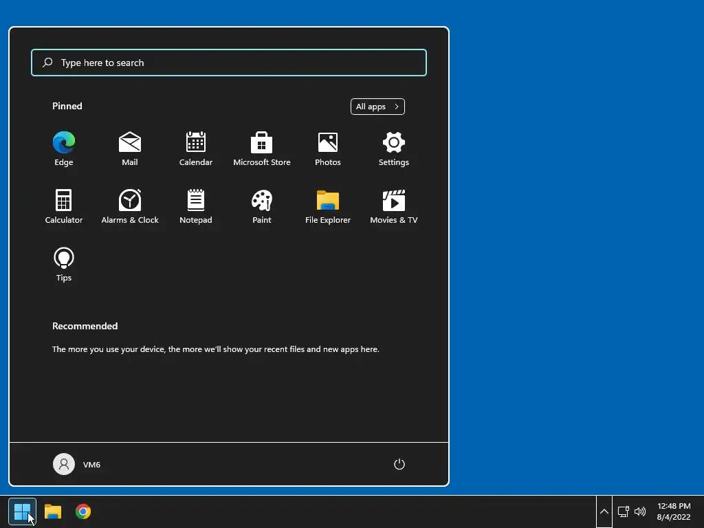Open the Calculator app
The width and height of the screenshot is (704, 528).
tap(64, 206)
